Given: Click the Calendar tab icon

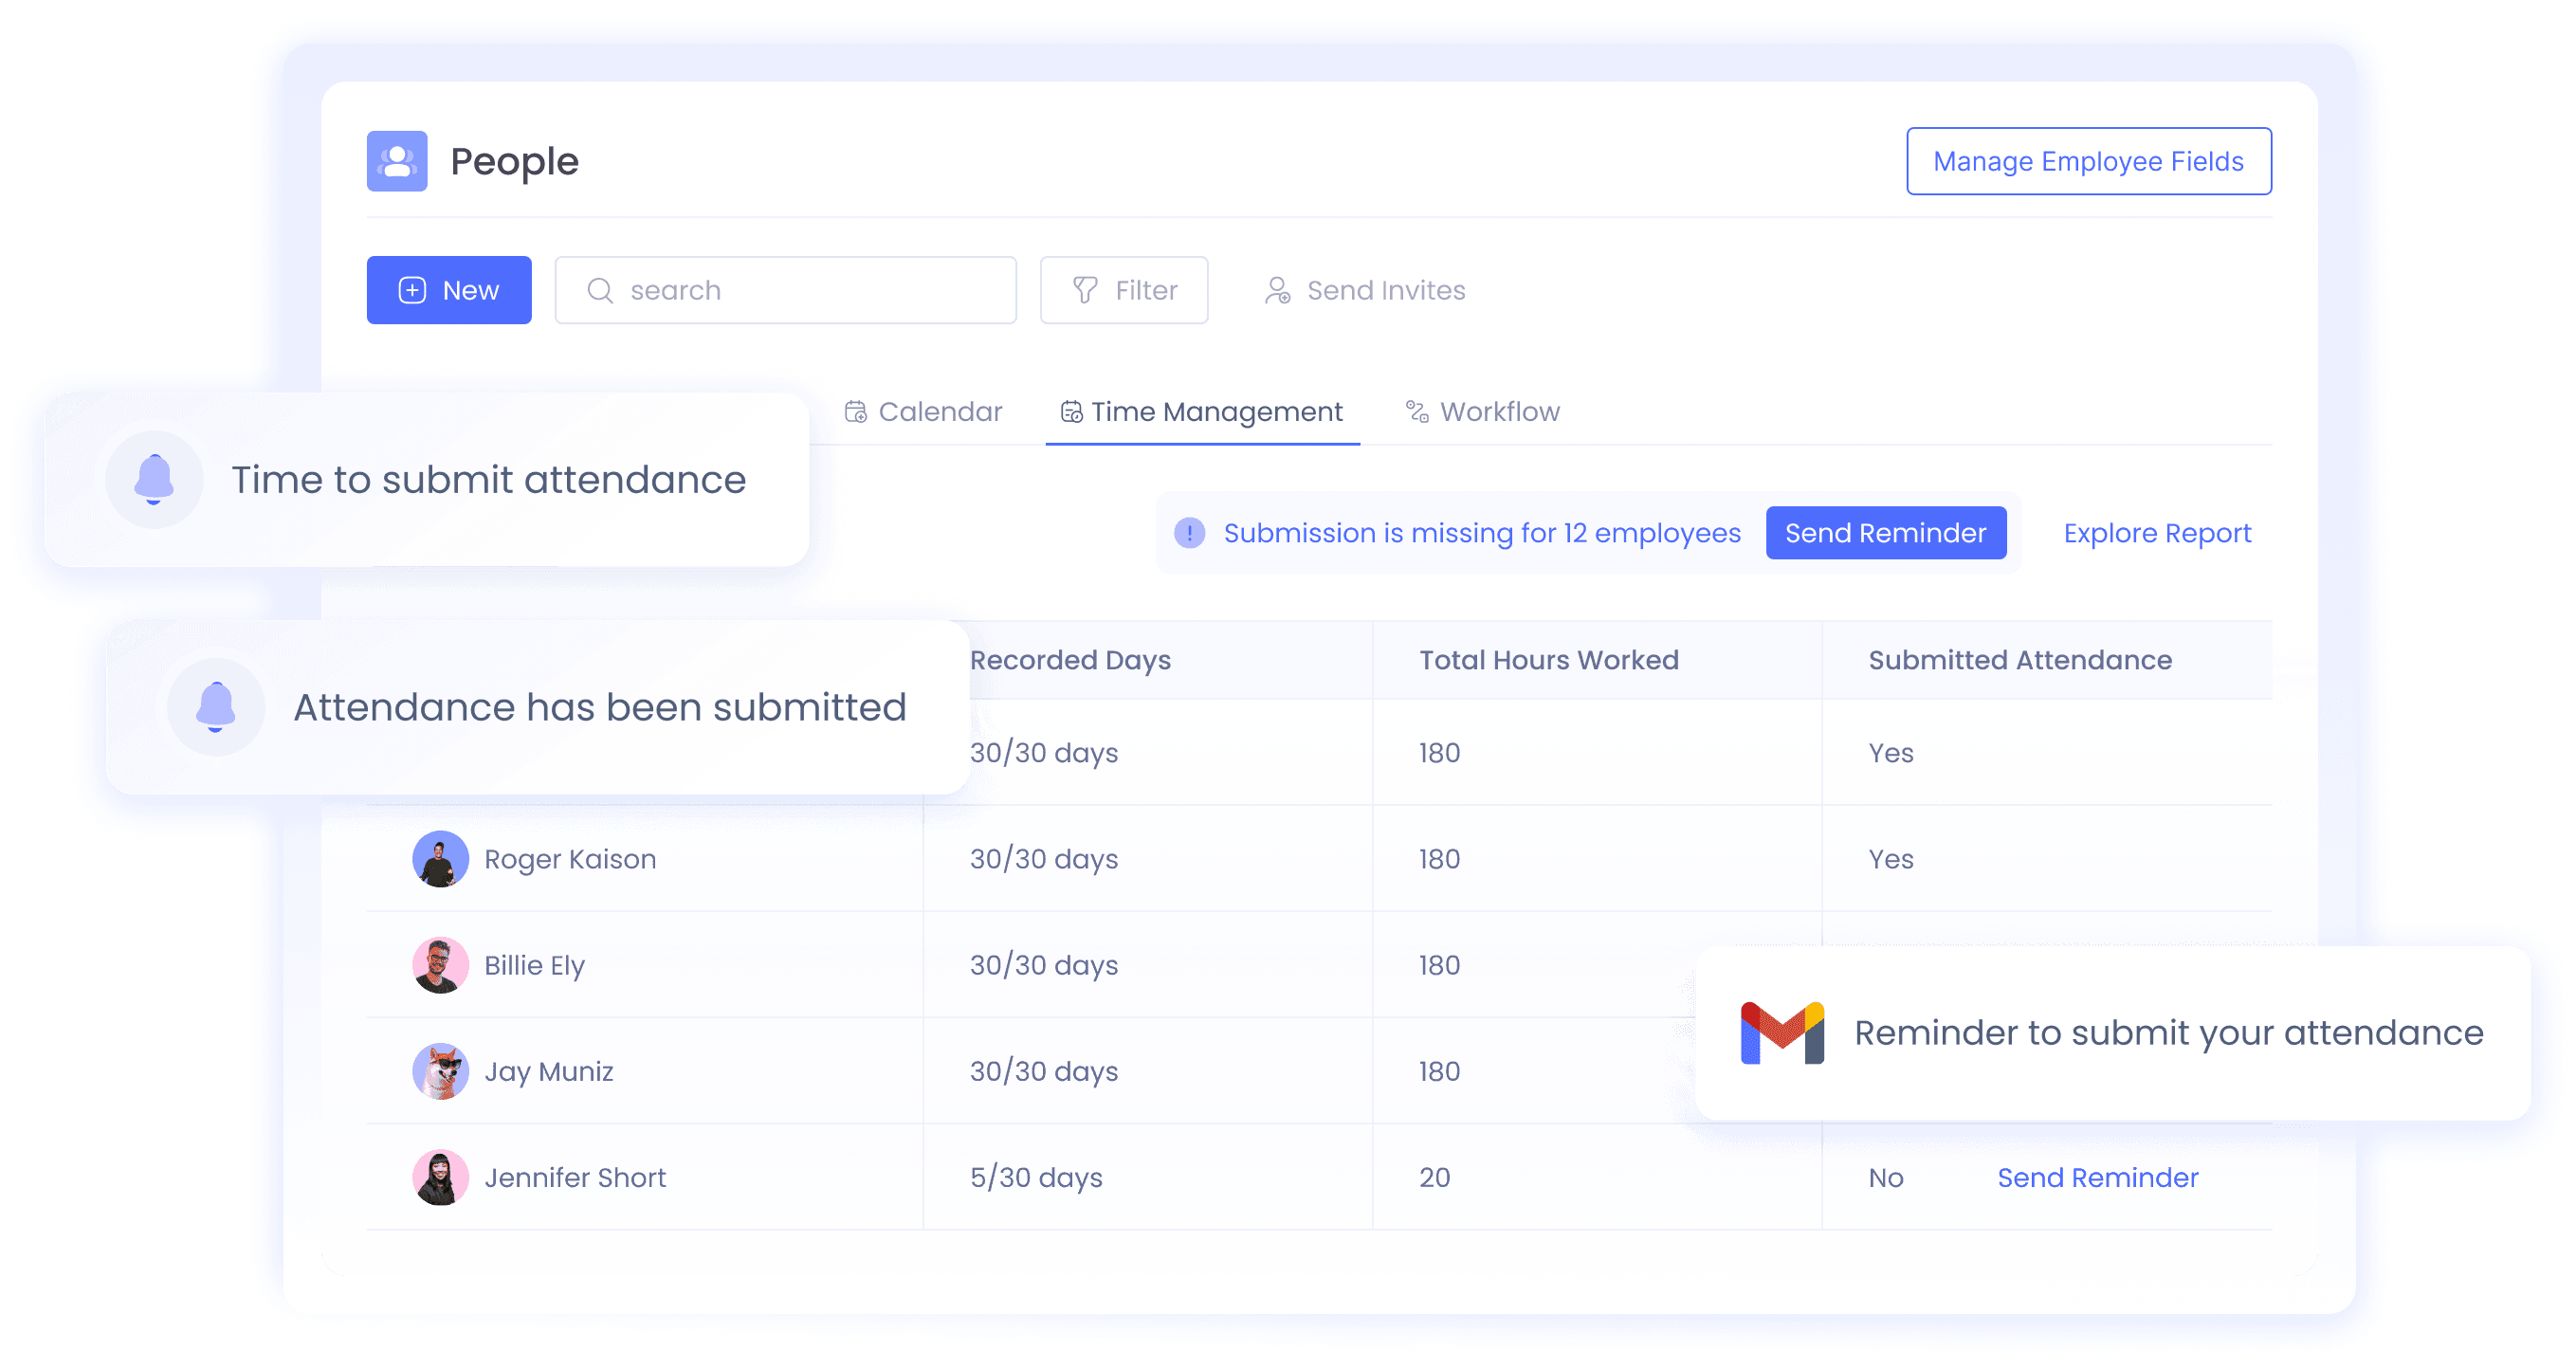Looking at the screenshot, I should click(x=853, y=412).
